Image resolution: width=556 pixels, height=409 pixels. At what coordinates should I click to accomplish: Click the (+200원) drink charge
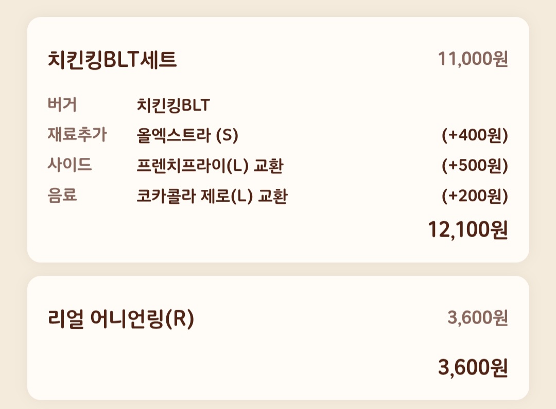pos(475,196)
